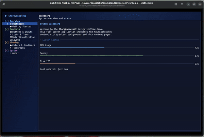
Task: Open the terminal hamburger menu
Action: point(182,4)
